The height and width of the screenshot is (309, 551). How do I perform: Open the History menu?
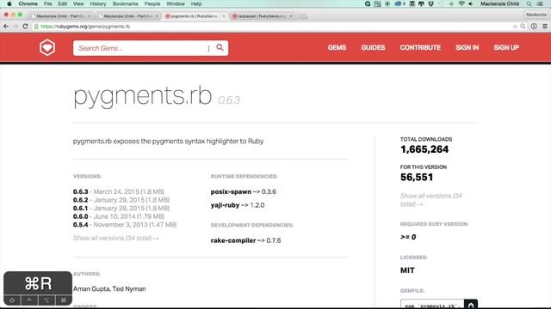click(98, 3)
